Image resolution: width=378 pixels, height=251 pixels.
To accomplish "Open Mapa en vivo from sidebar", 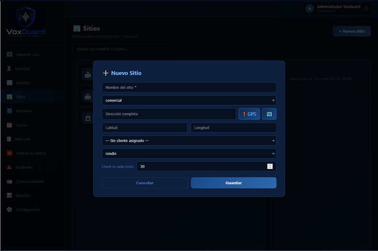I will coord(23,55).
